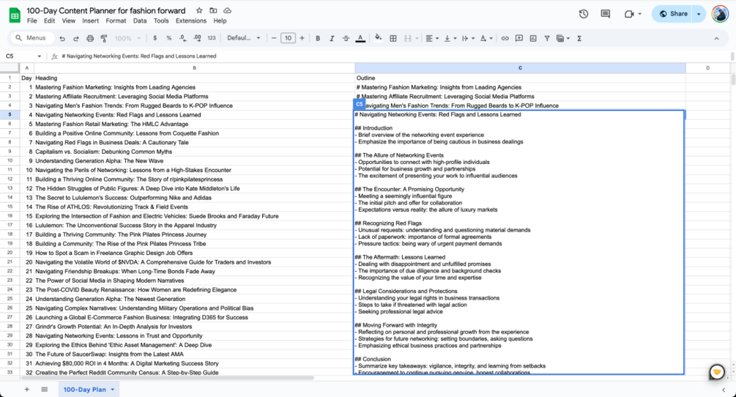The image size is (736, 397).
Task: Expand the side panel arrow
Action: coord(724,390)
